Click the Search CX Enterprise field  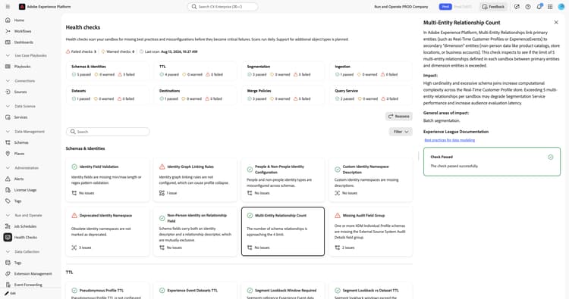(x=223, y=7)
